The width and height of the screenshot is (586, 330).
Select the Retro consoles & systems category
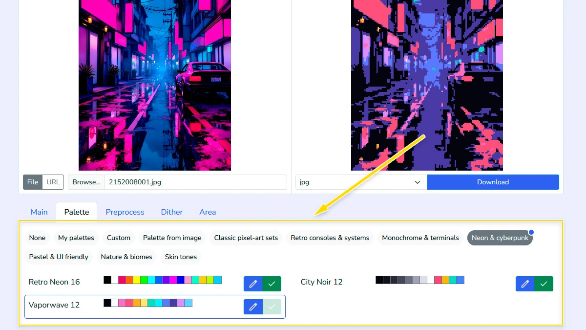[x=330, y=238]
